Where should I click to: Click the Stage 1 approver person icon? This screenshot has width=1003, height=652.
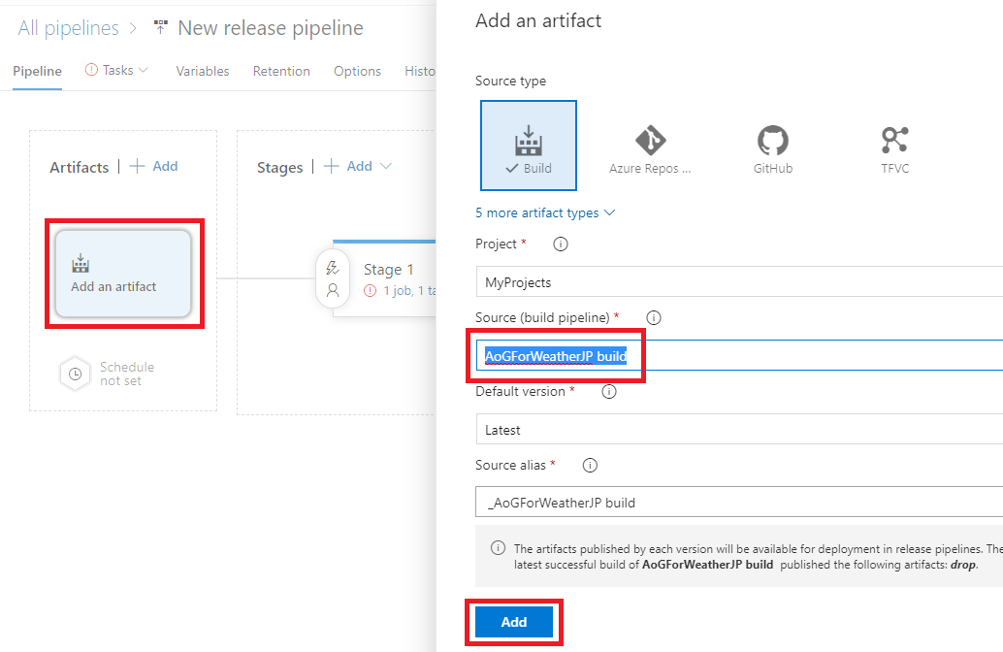[x=333, y=290]
